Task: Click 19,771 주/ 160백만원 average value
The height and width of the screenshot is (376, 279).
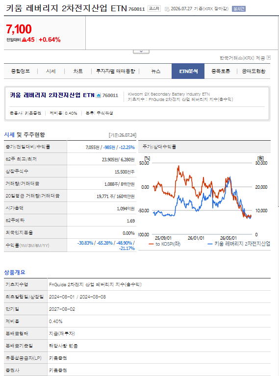Action: pyautogui.click(x=115, y=196)
